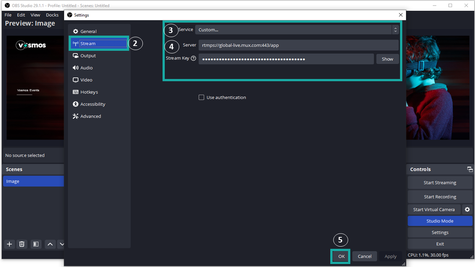The height and width of the screenshot is (267, 475).
Task: Click the Server URL input field
Action: [x=298, y=45]
